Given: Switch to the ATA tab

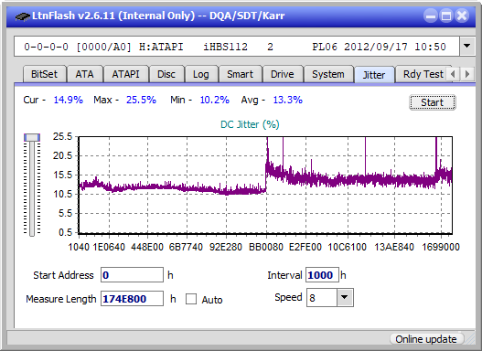Looking at the screenshot, I should pos(84,74).
